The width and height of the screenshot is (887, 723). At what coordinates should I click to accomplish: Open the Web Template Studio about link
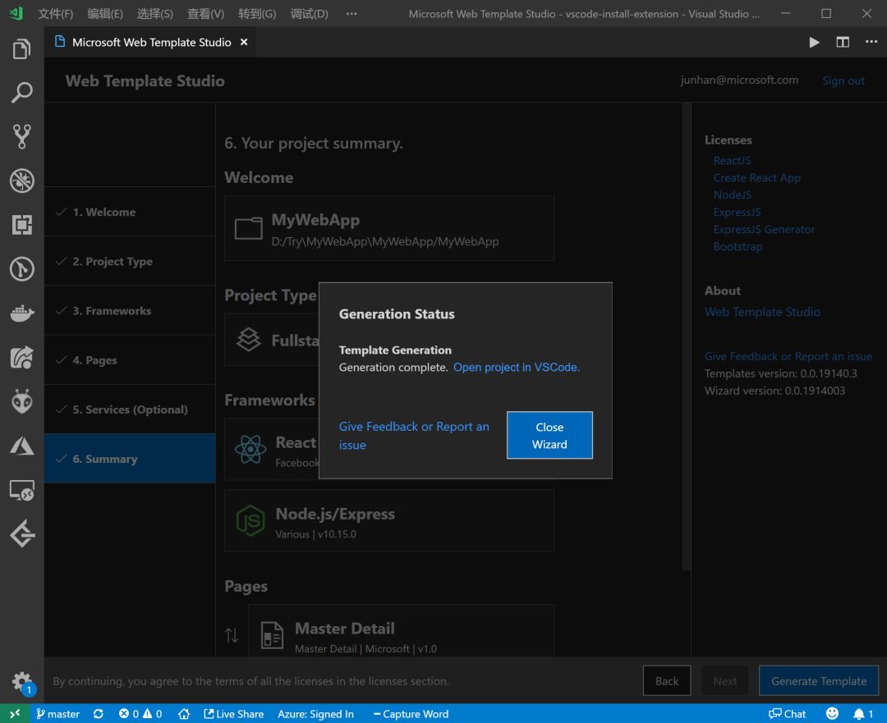762,312
